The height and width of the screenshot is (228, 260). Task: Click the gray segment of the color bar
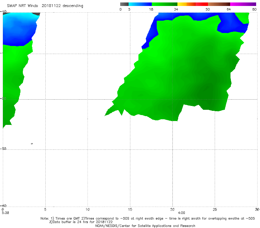[x=124, y=4]
